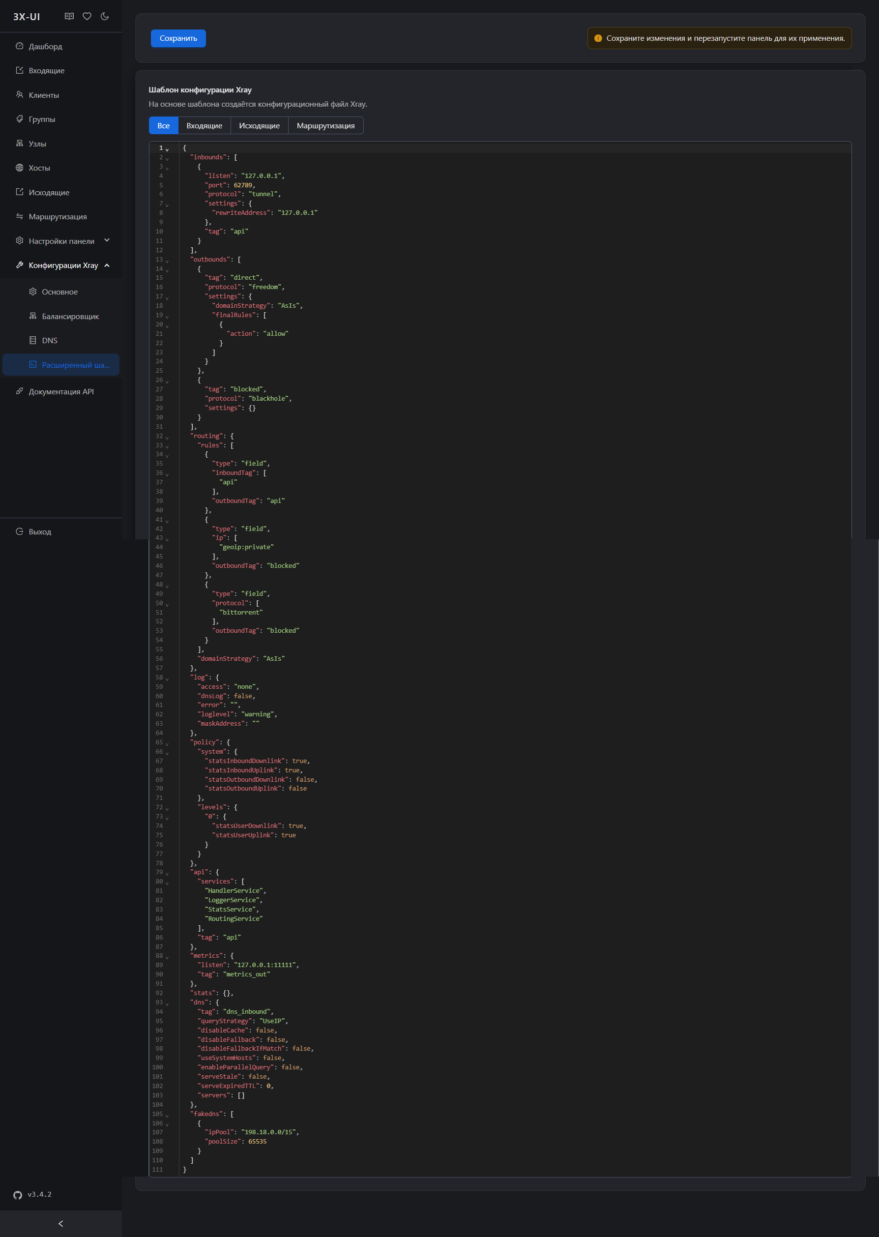Click the Расширенный шаблон code icon
This screenshot has width=879, height=1237.
(33, 365)
